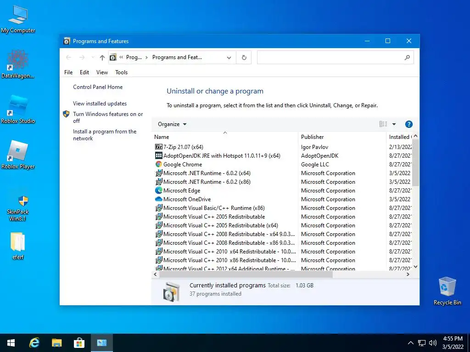Go to Control Panel Home
The image size is (470, 352).
pyautogui.click(x=98, y=87)
